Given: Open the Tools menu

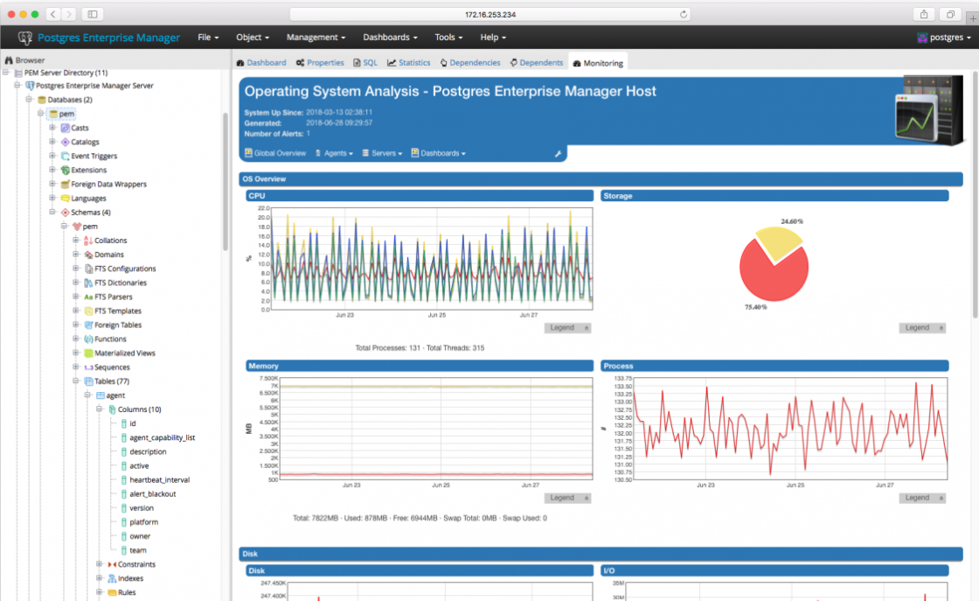Looking at the screenshot, I should pos(448,38).
